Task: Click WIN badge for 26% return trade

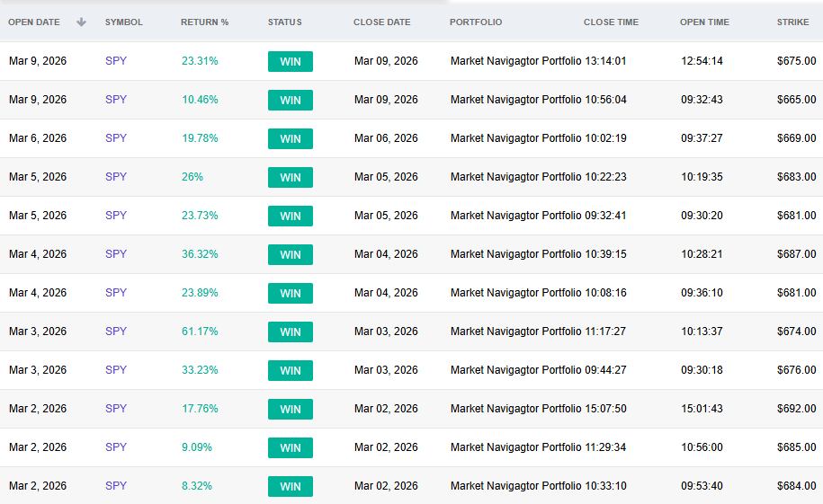Action: (x=290, y=177)
